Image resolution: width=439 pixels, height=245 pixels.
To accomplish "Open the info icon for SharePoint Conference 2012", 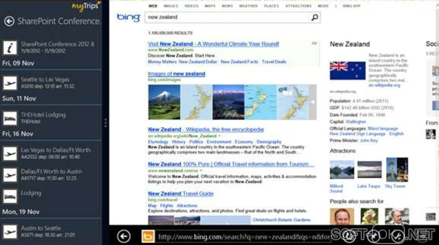I will (x=10, y=48).
